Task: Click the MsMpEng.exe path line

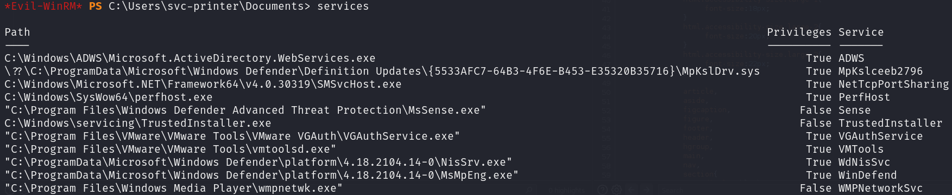Action: (262, 175)
